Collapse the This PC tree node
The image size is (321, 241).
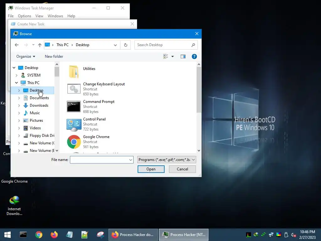16,83
